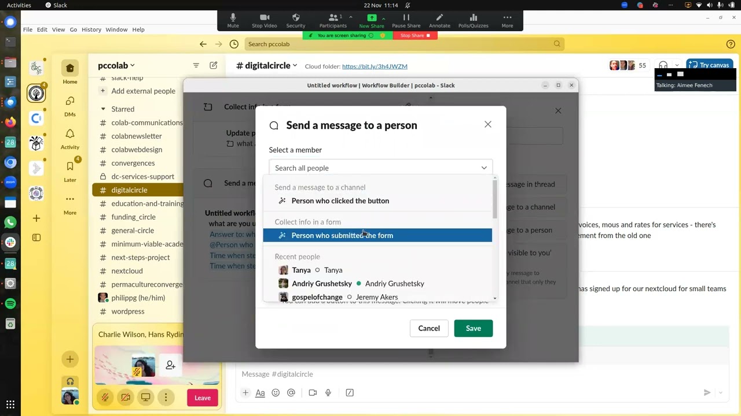Select Person who clicked the button
741x416 pixels.
(377, 200)
